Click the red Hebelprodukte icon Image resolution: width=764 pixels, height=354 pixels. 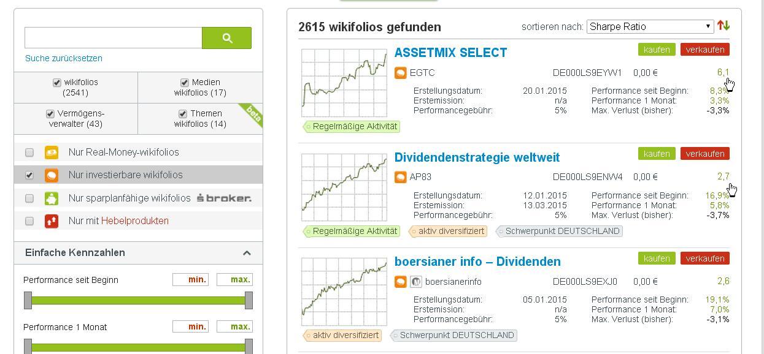tap(52, 221)
